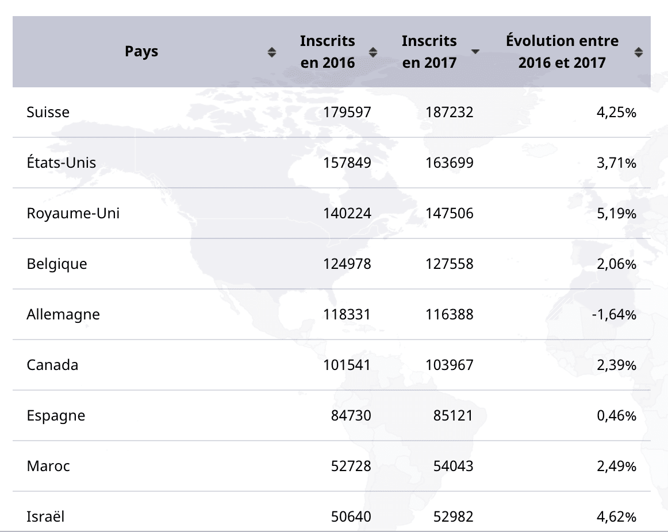Select the Maroc country name
This screenshot has width=668, height=532.
coord(48,466)
